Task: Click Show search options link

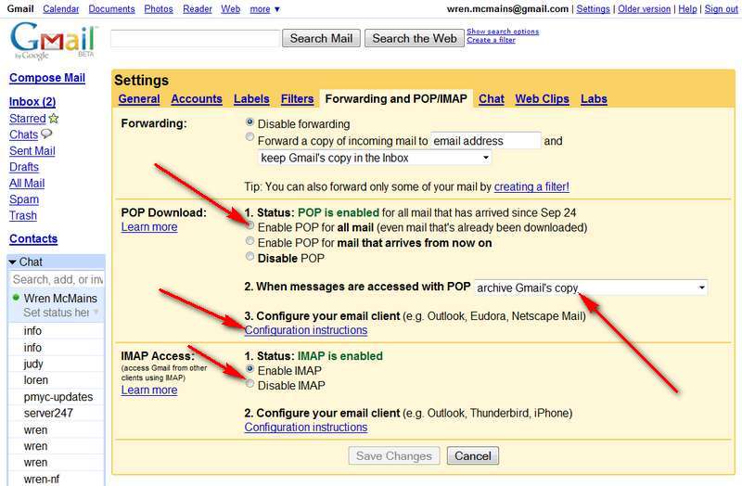Action: pos(503,32)
